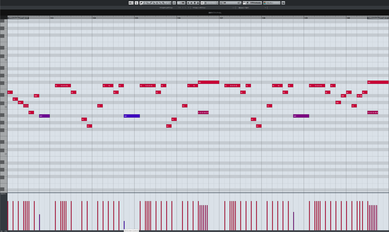Select C2 note after bar 134
The height and width of the screenshot is (232, 389).
click(100, 106)
